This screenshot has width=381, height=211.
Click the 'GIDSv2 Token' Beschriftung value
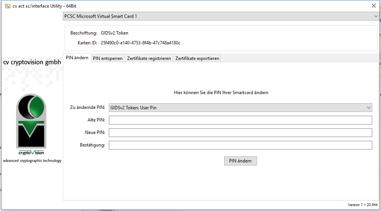pyautogui.click(x=115, y=33)
